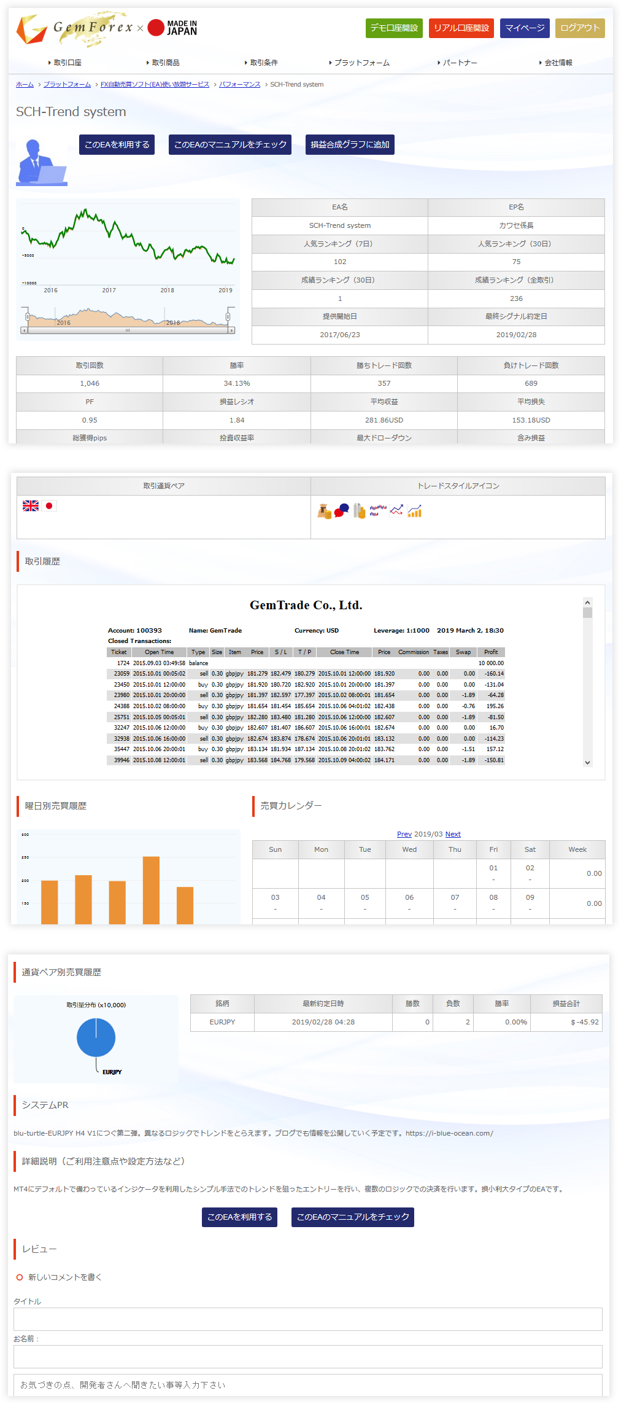Click the 1,046 trade count value
Screen dimensions: 621x1404
[x=90, y=383]
